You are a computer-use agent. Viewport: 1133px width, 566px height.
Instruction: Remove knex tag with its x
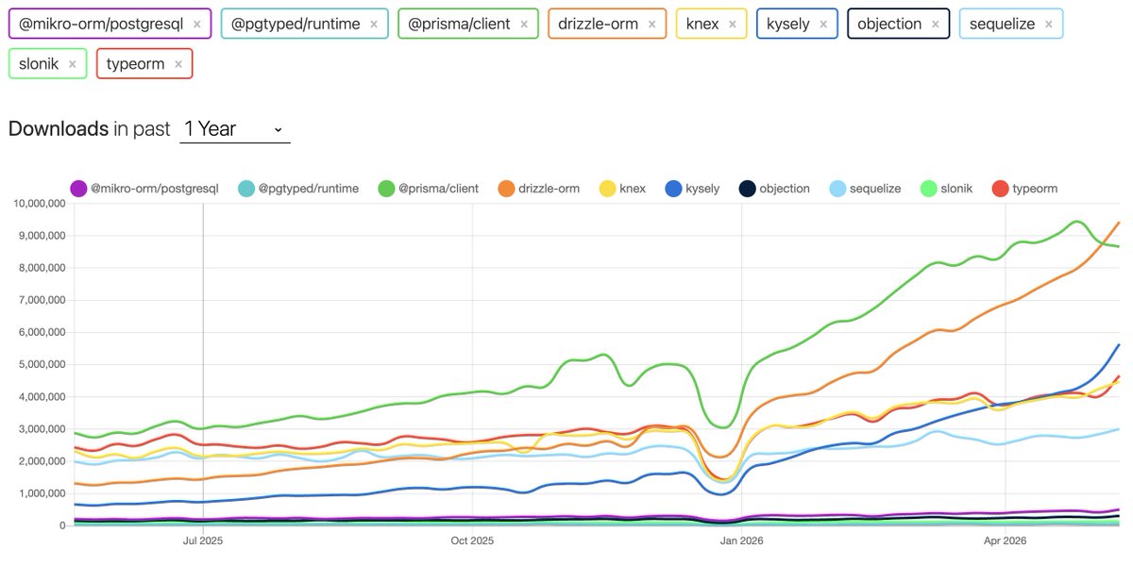[732, 24]
